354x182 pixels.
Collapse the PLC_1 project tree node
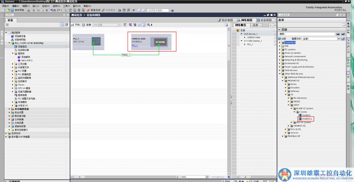(x=9, y=43)
